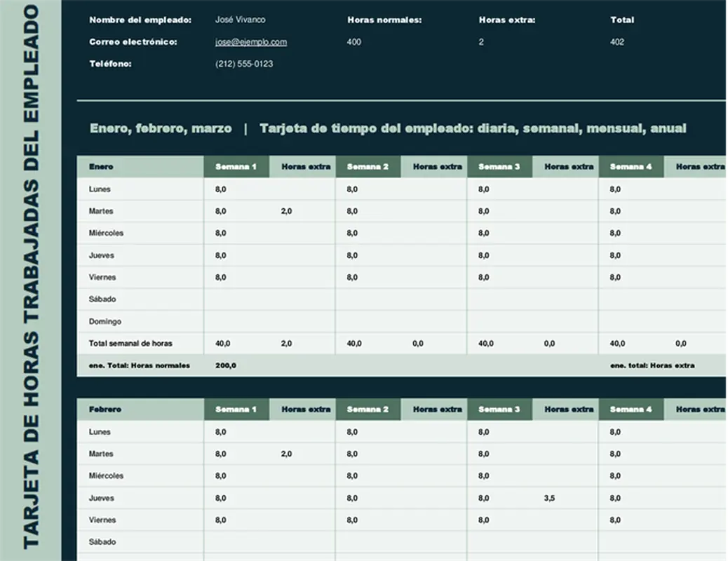The width and height of the screenshot is (728, 561).
Task: Click Enero Semana 1 weekly total 40,0
Action: pyautogui.click(x=223, y=344)
